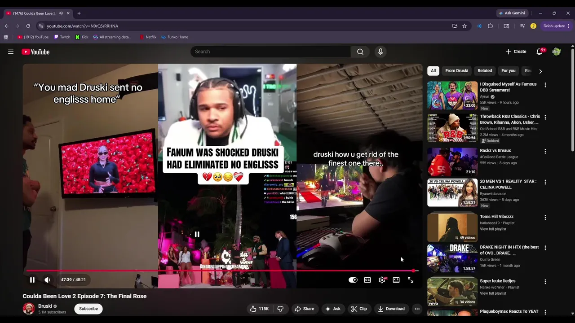The image size is (575, 323).
Task: Share this video
Action: click(x=304, y=309)
